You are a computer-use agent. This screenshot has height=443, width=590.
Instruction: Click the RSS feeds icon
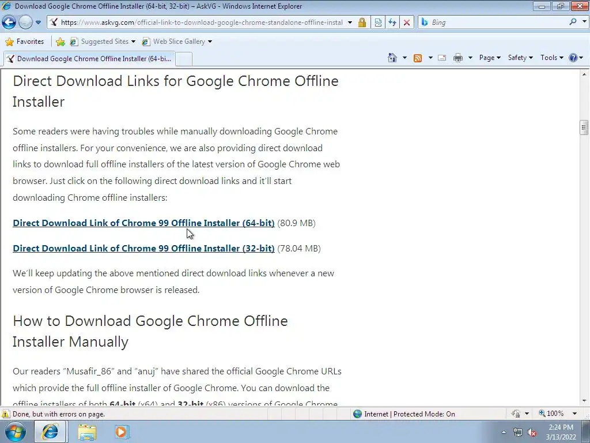(418, 58)
